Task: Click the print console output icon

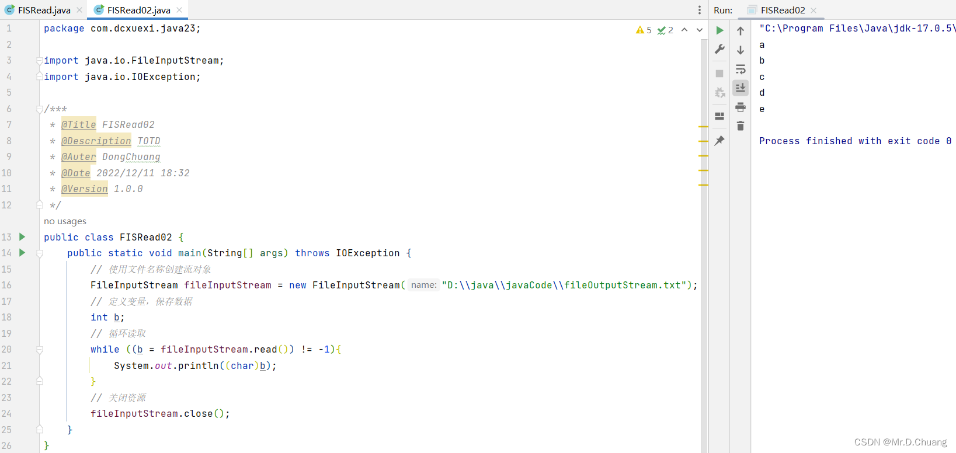Action: pos(741,107)
